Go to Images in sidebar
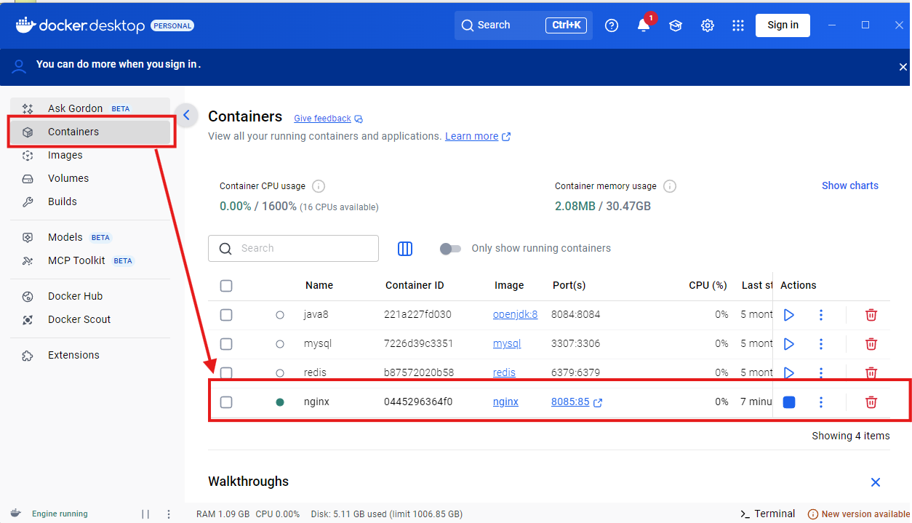This screenshot has height=523, width=912. click(x=90, y=155)
